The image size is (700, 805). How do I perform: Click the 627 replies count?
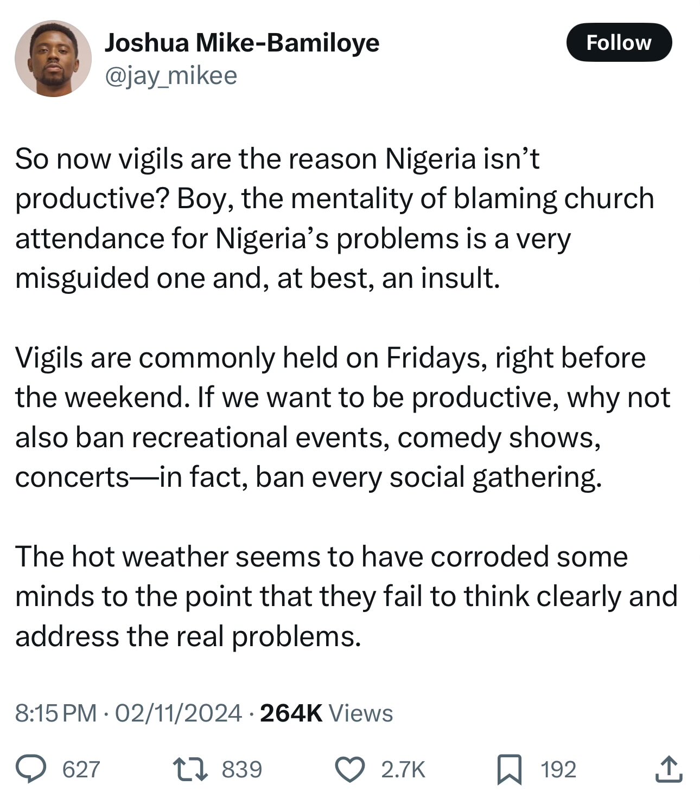[81, 770]
